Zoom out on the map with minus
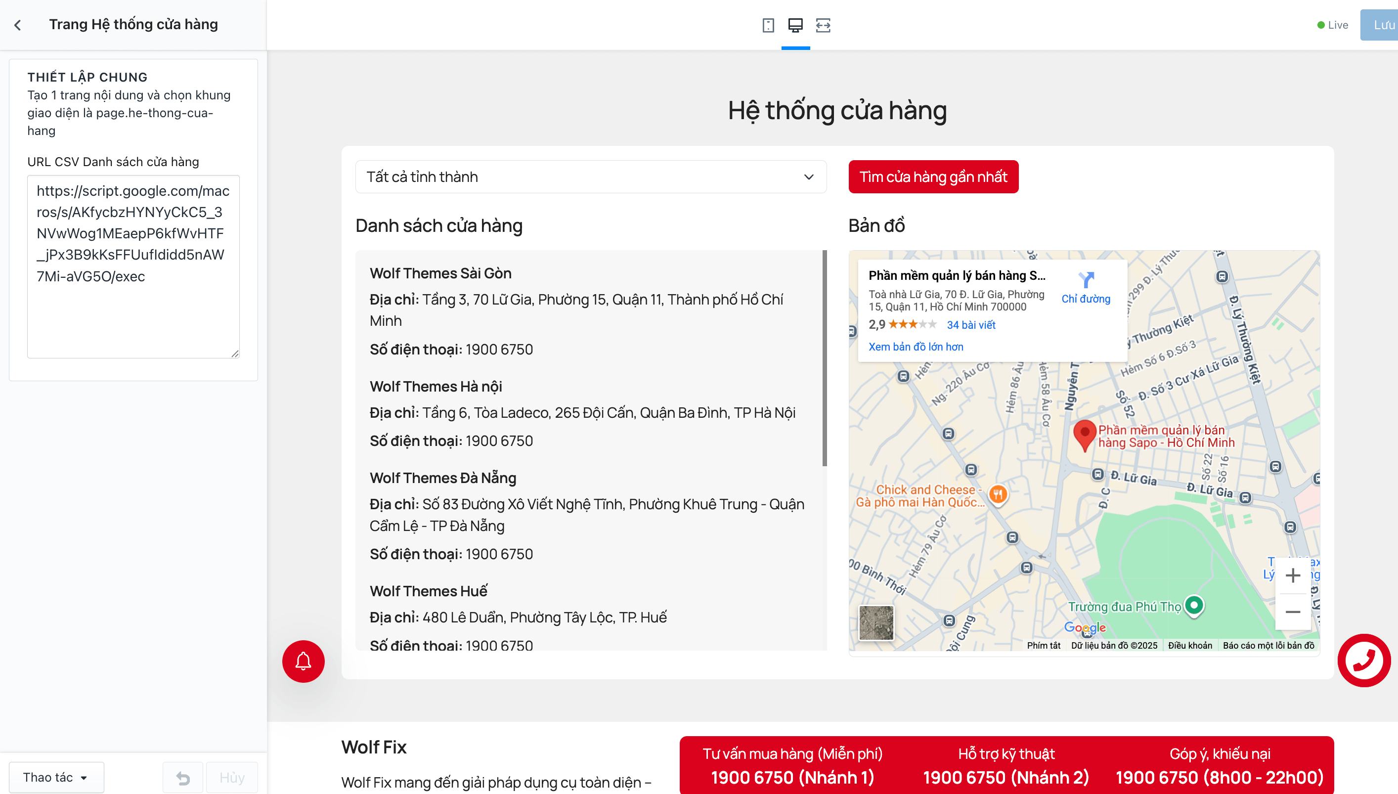 coord(1292,611)
